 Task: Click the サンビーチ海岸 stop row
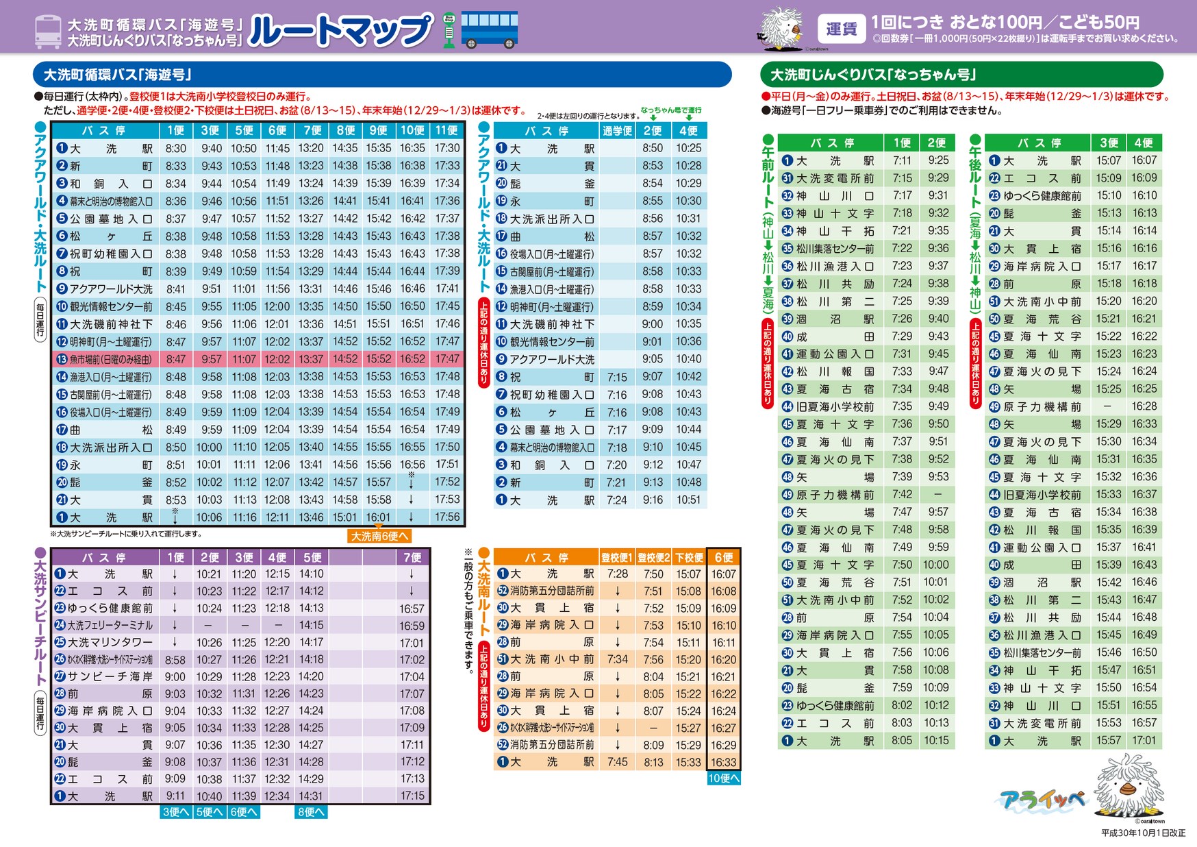coord(240,676)
